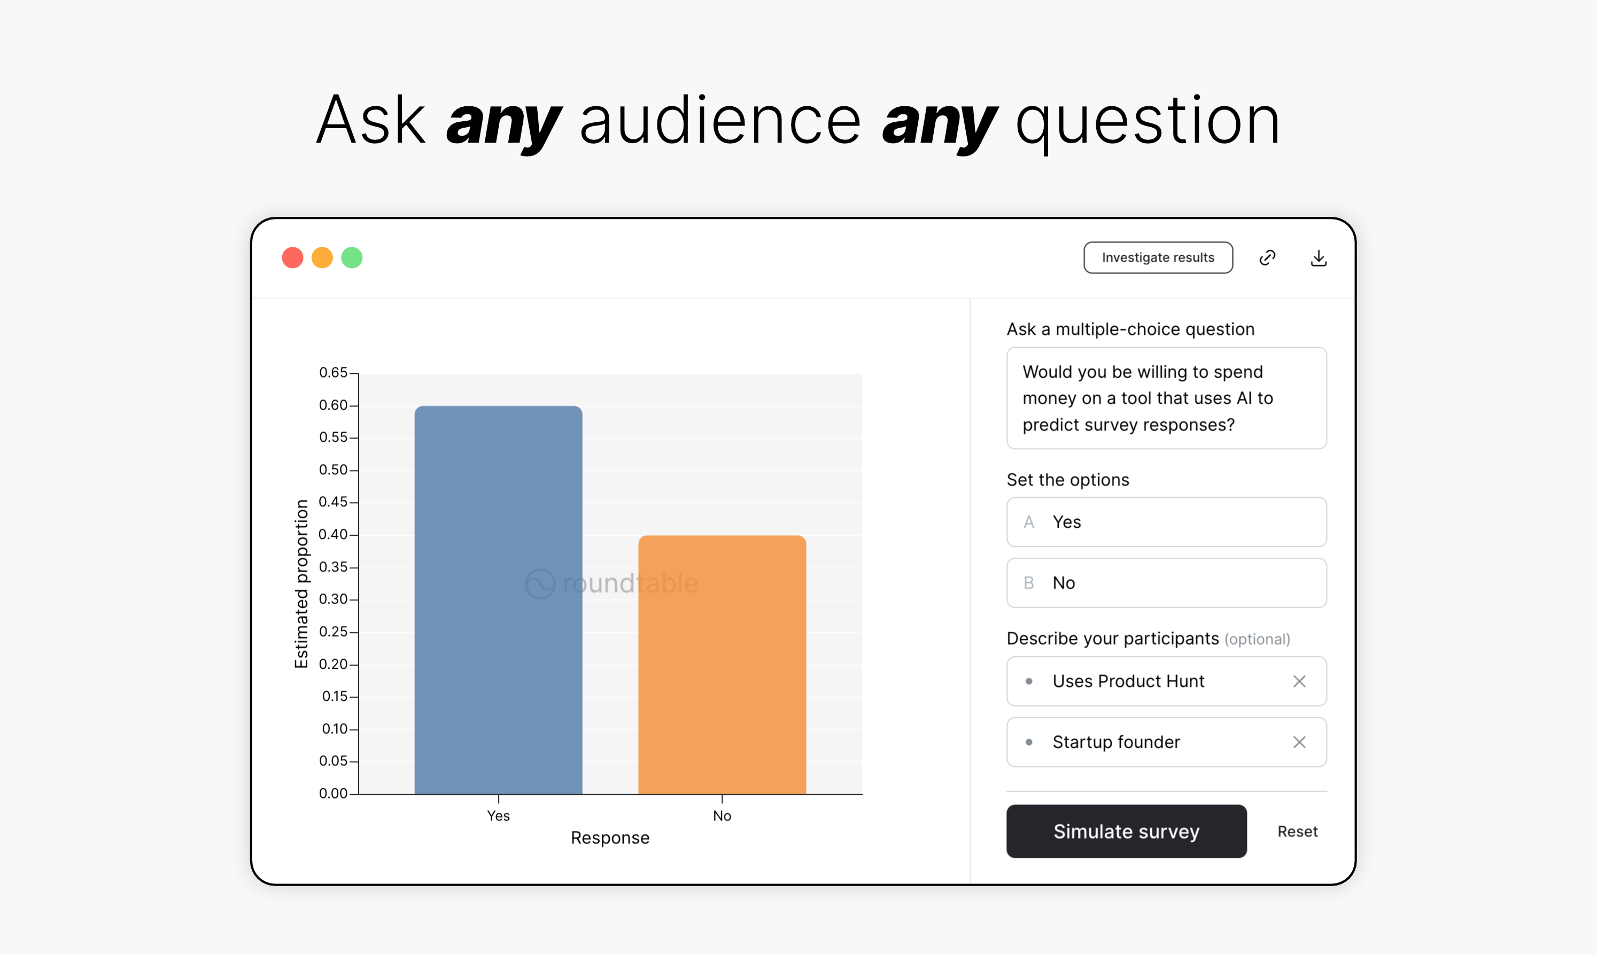Remove the Uses Product Hunt participant
The height and width of the screenshot is (955, 1597).
[x=1299, y=681]
